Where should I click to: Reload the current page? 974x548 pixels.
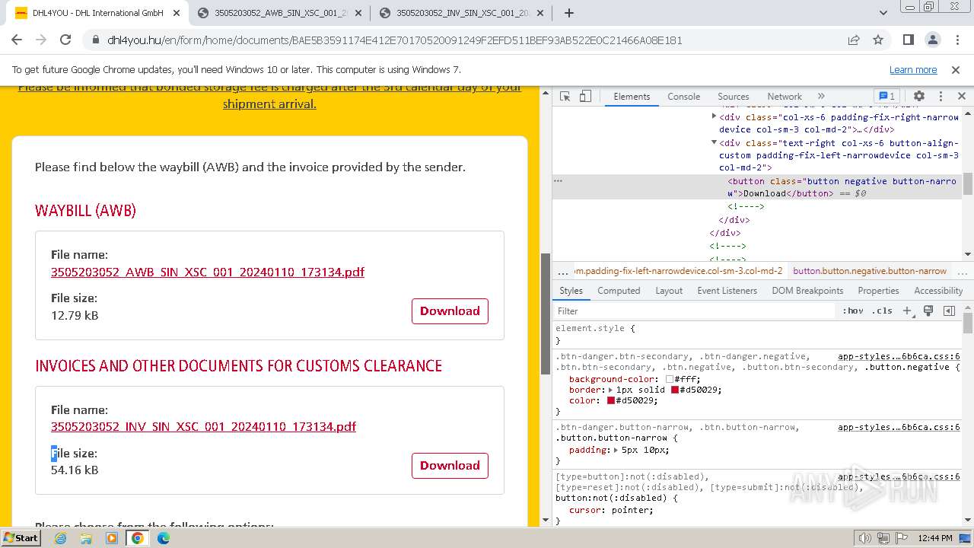pos(65,40)
